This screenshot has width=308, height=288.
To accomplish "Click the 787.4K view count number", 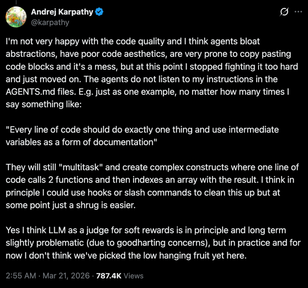I will 109,275.
